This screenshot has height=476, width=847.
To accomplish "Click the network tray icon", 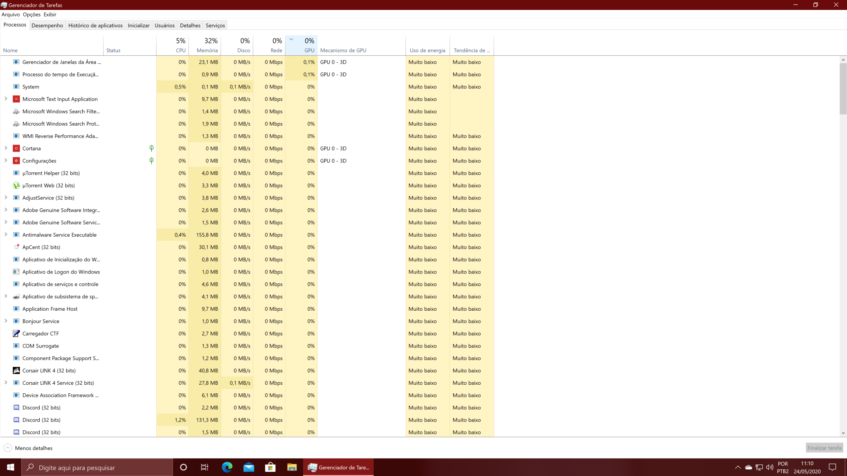I will coord(759,467).
